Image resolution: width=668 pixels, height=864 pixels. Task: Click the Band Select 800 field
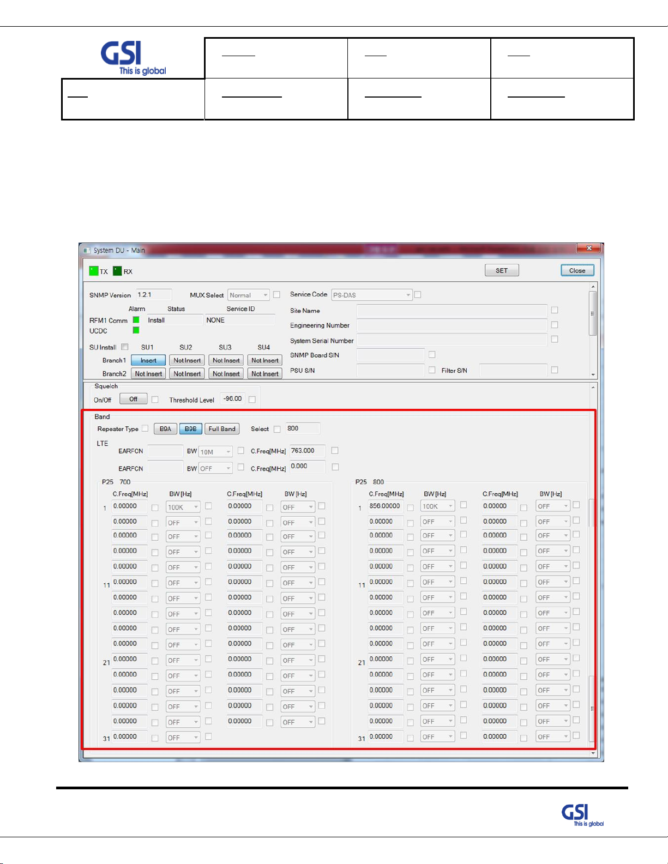coord(303,428)
